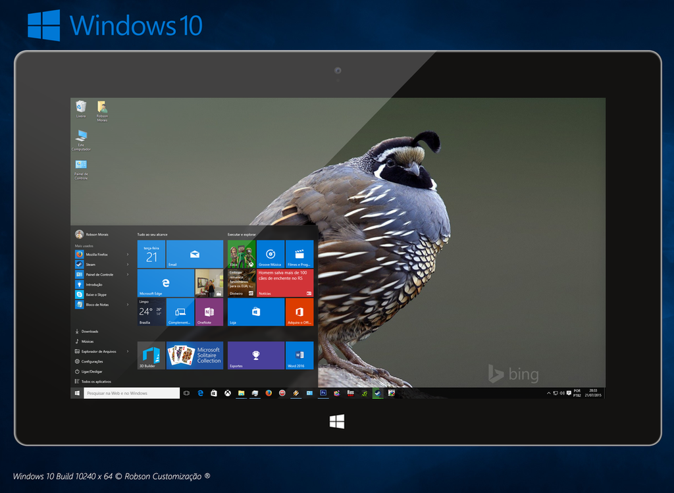Open the Adquira o Office tile
Image resolution: width=674 pixels, height=493 pixels.
click(299, 311)
